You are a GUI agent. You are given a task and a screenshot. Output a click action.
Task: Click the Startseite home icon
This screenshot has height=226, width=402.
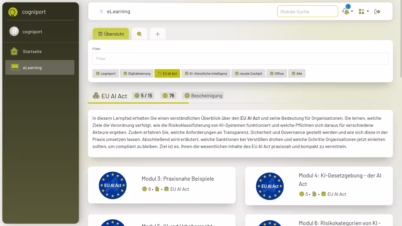[x=14, y=51]
